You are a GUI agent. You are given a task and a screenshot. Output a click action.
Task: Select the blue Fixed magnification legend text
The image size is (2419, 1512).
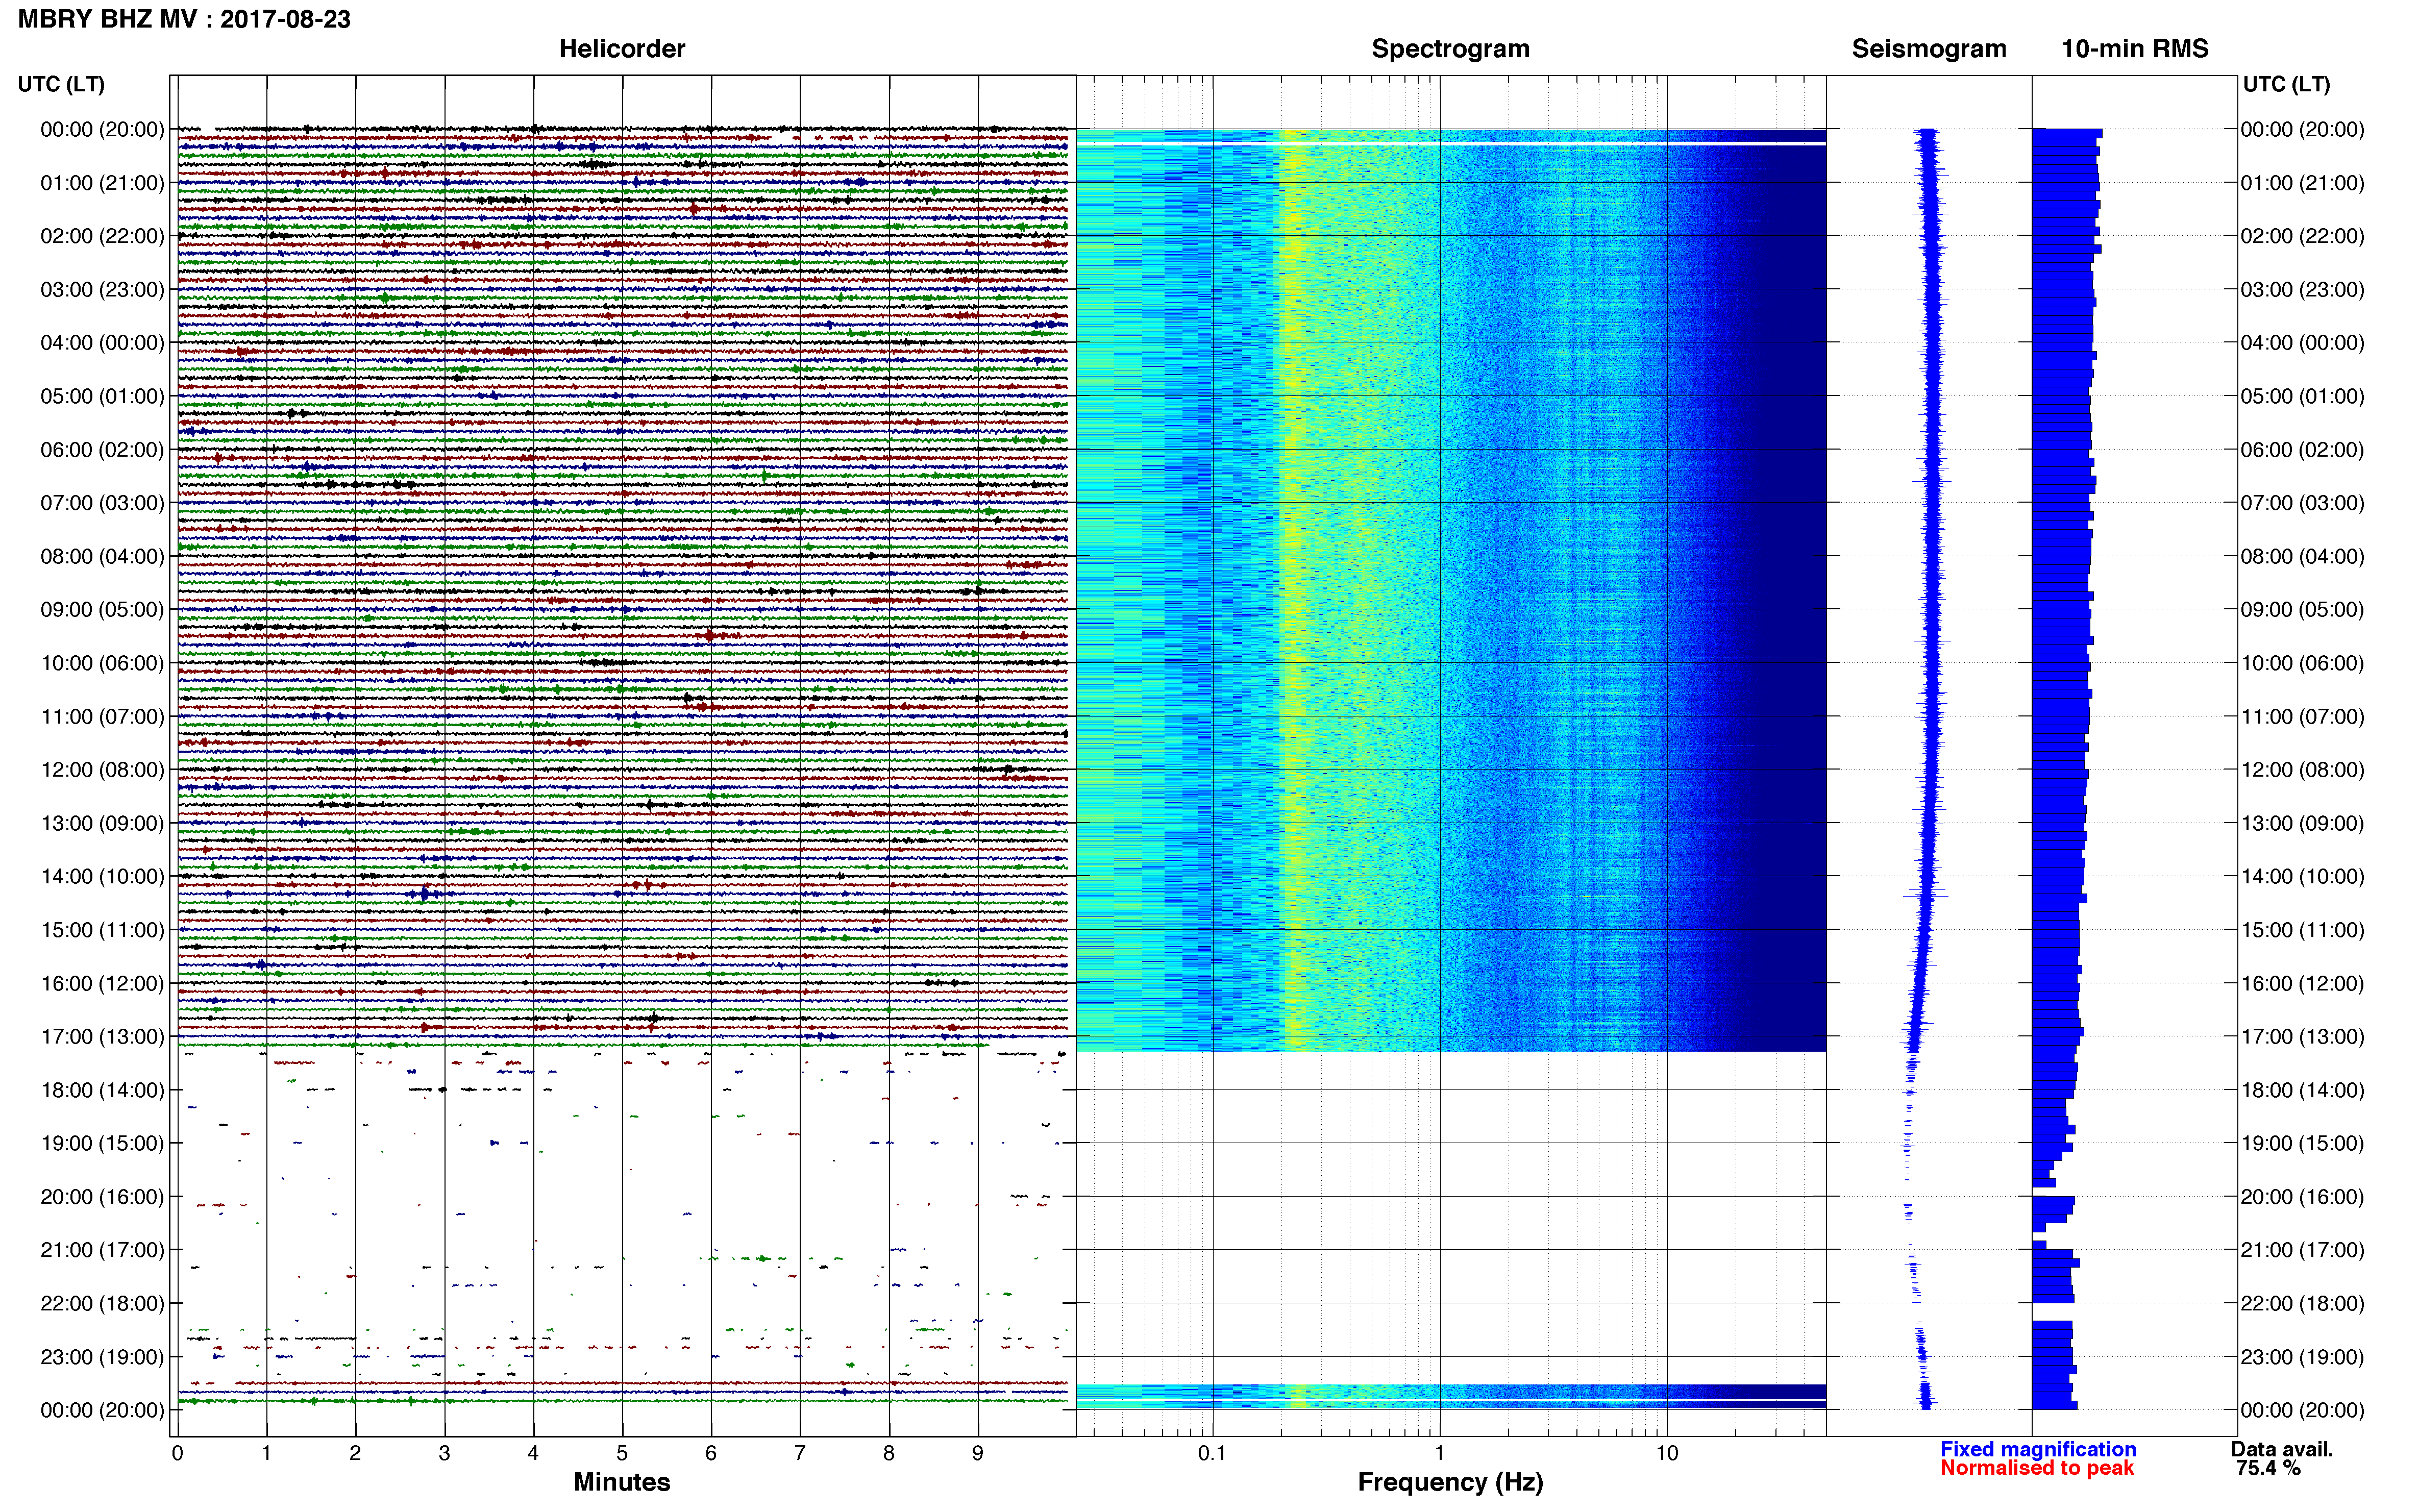point(2038,1449)
